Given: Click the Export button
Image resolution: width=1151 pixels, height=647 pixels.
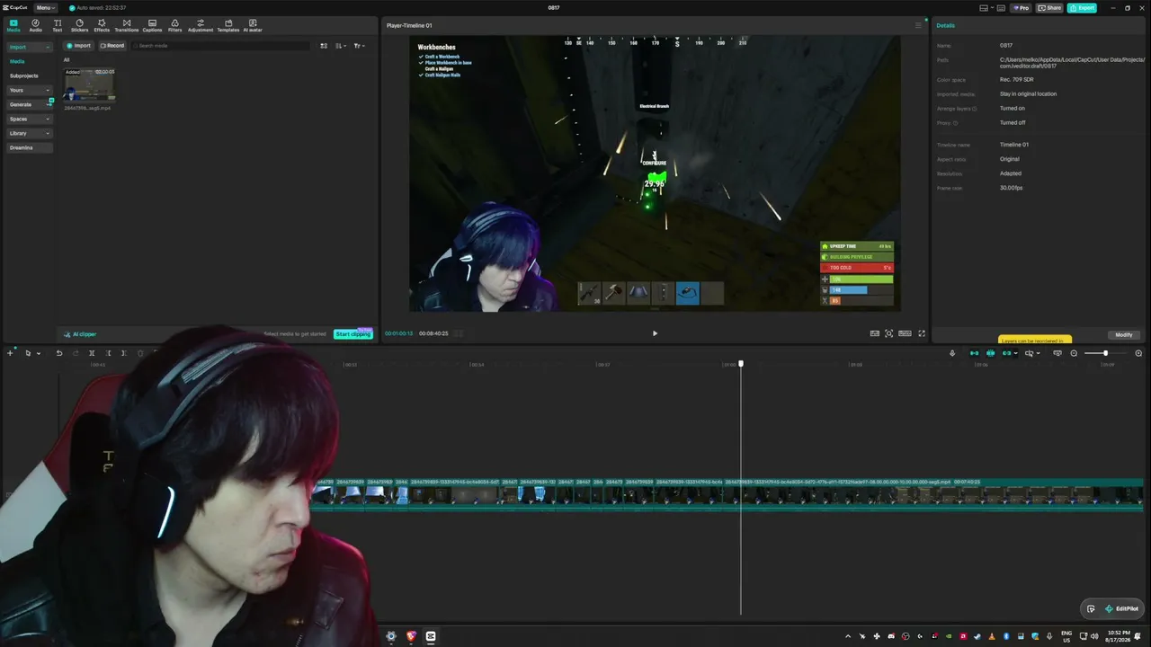Looking at the screenshot, I should click(1082, 8).
